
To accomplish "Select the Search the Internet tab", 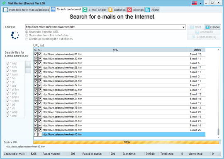I will pyautogui.click(x=66, y=9).
